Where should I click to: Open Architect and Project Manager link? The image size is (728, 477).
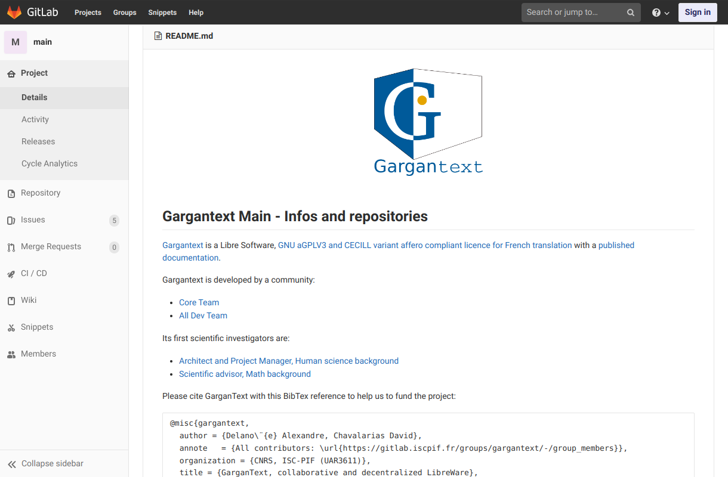289,361
